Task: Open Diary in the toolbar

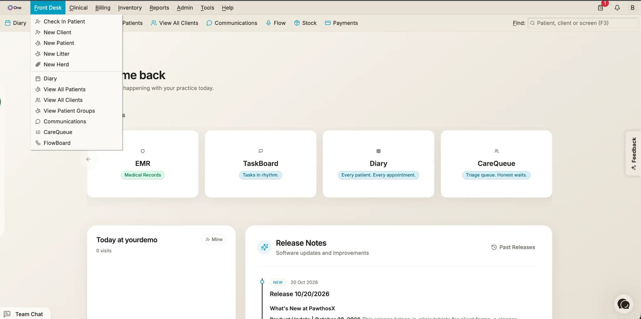Action: pos(16,23)
